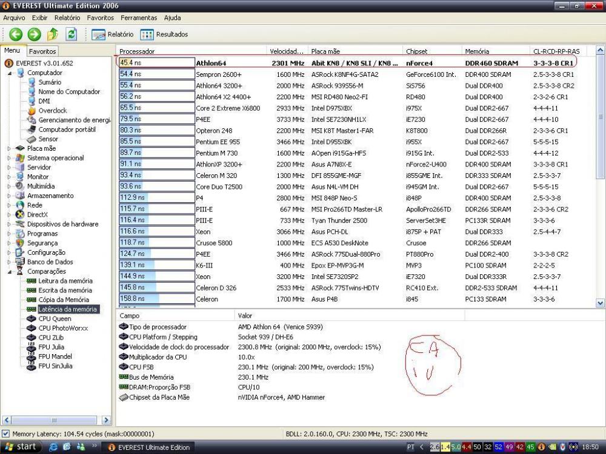
Task: Click the Refresh toolbar icon
Action: (72, 35)
